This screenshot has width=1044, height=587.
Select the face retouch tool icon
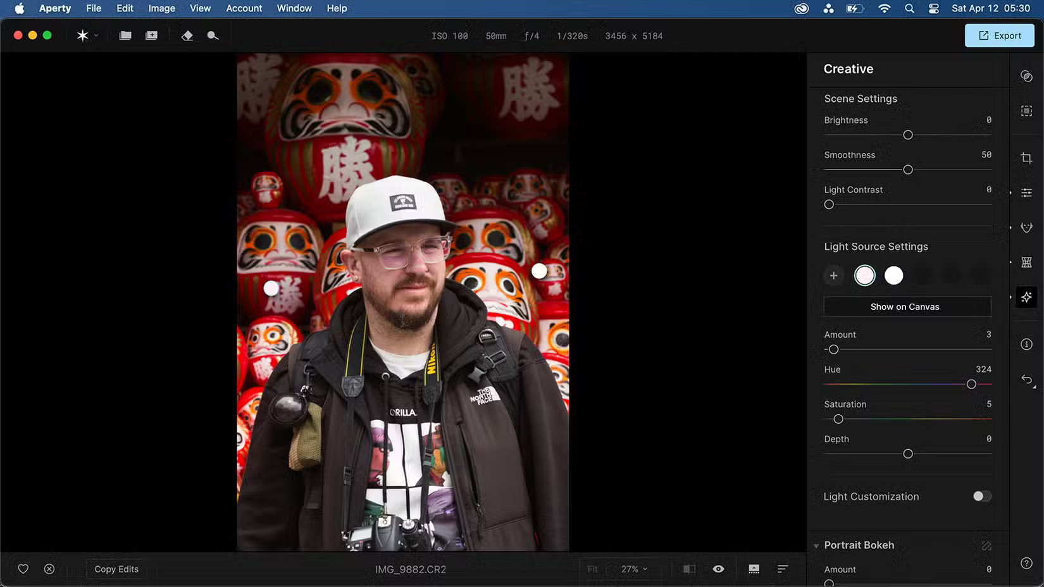(1026, 227)
